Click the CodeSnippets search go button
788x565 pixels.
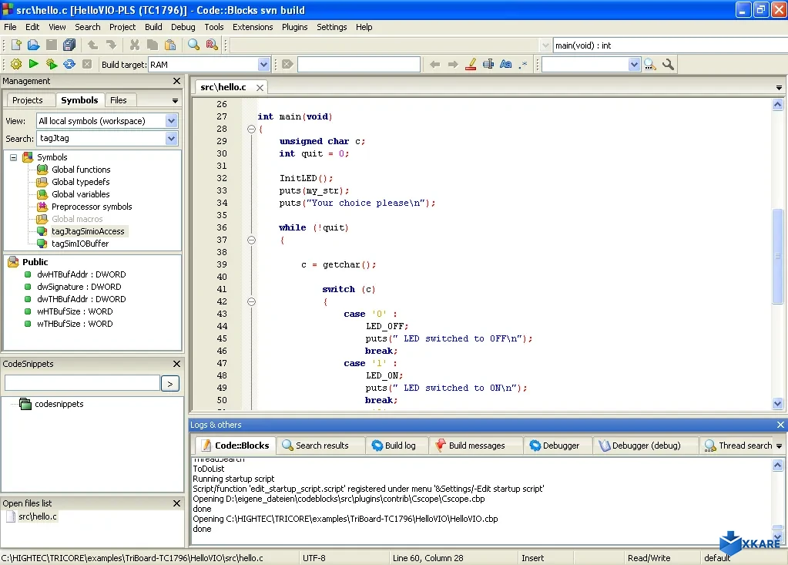click(169, 383)
